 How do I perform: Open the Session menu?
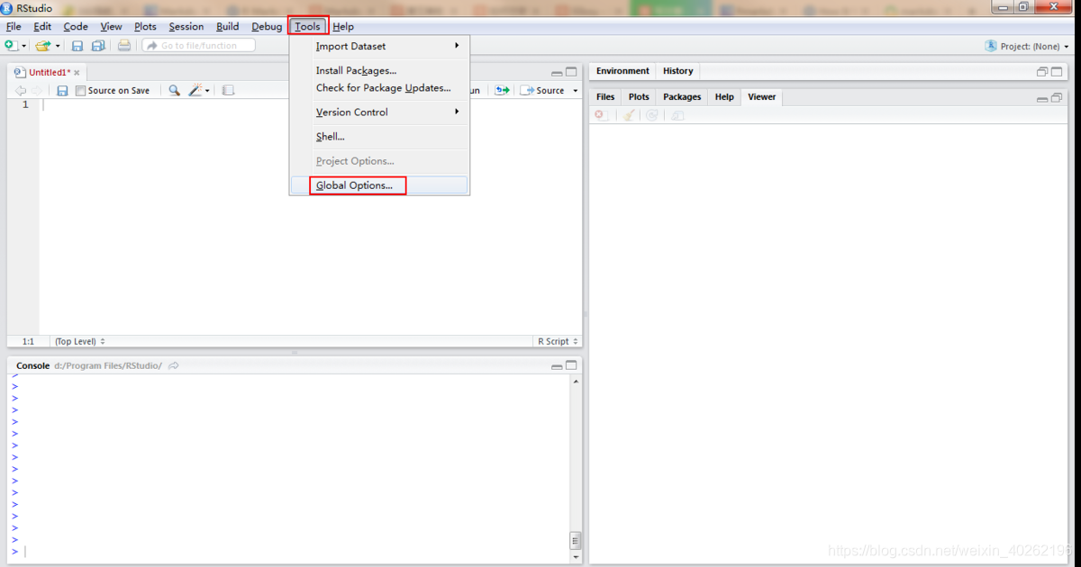click(186, 27)
